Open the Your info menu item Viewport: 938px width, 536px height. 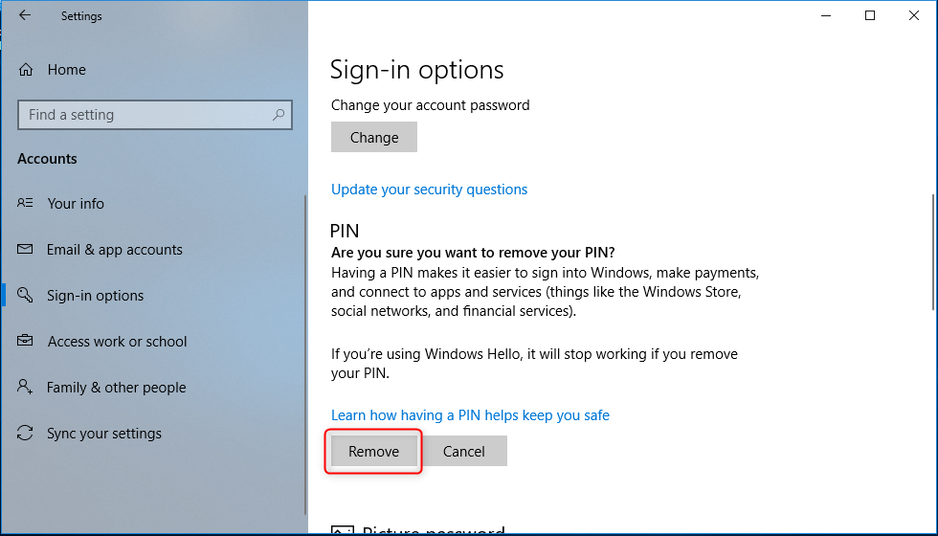76,204
